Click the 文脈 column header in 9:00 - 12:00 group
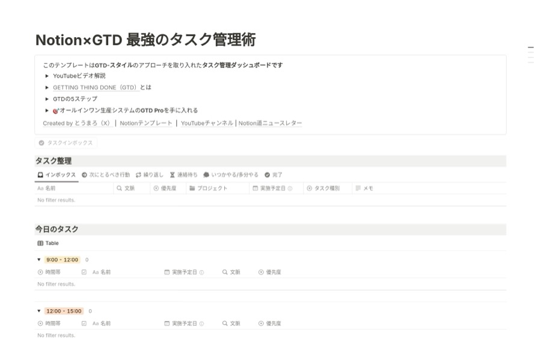This screenshot has height=338, width=541. (x=231, y=272)
